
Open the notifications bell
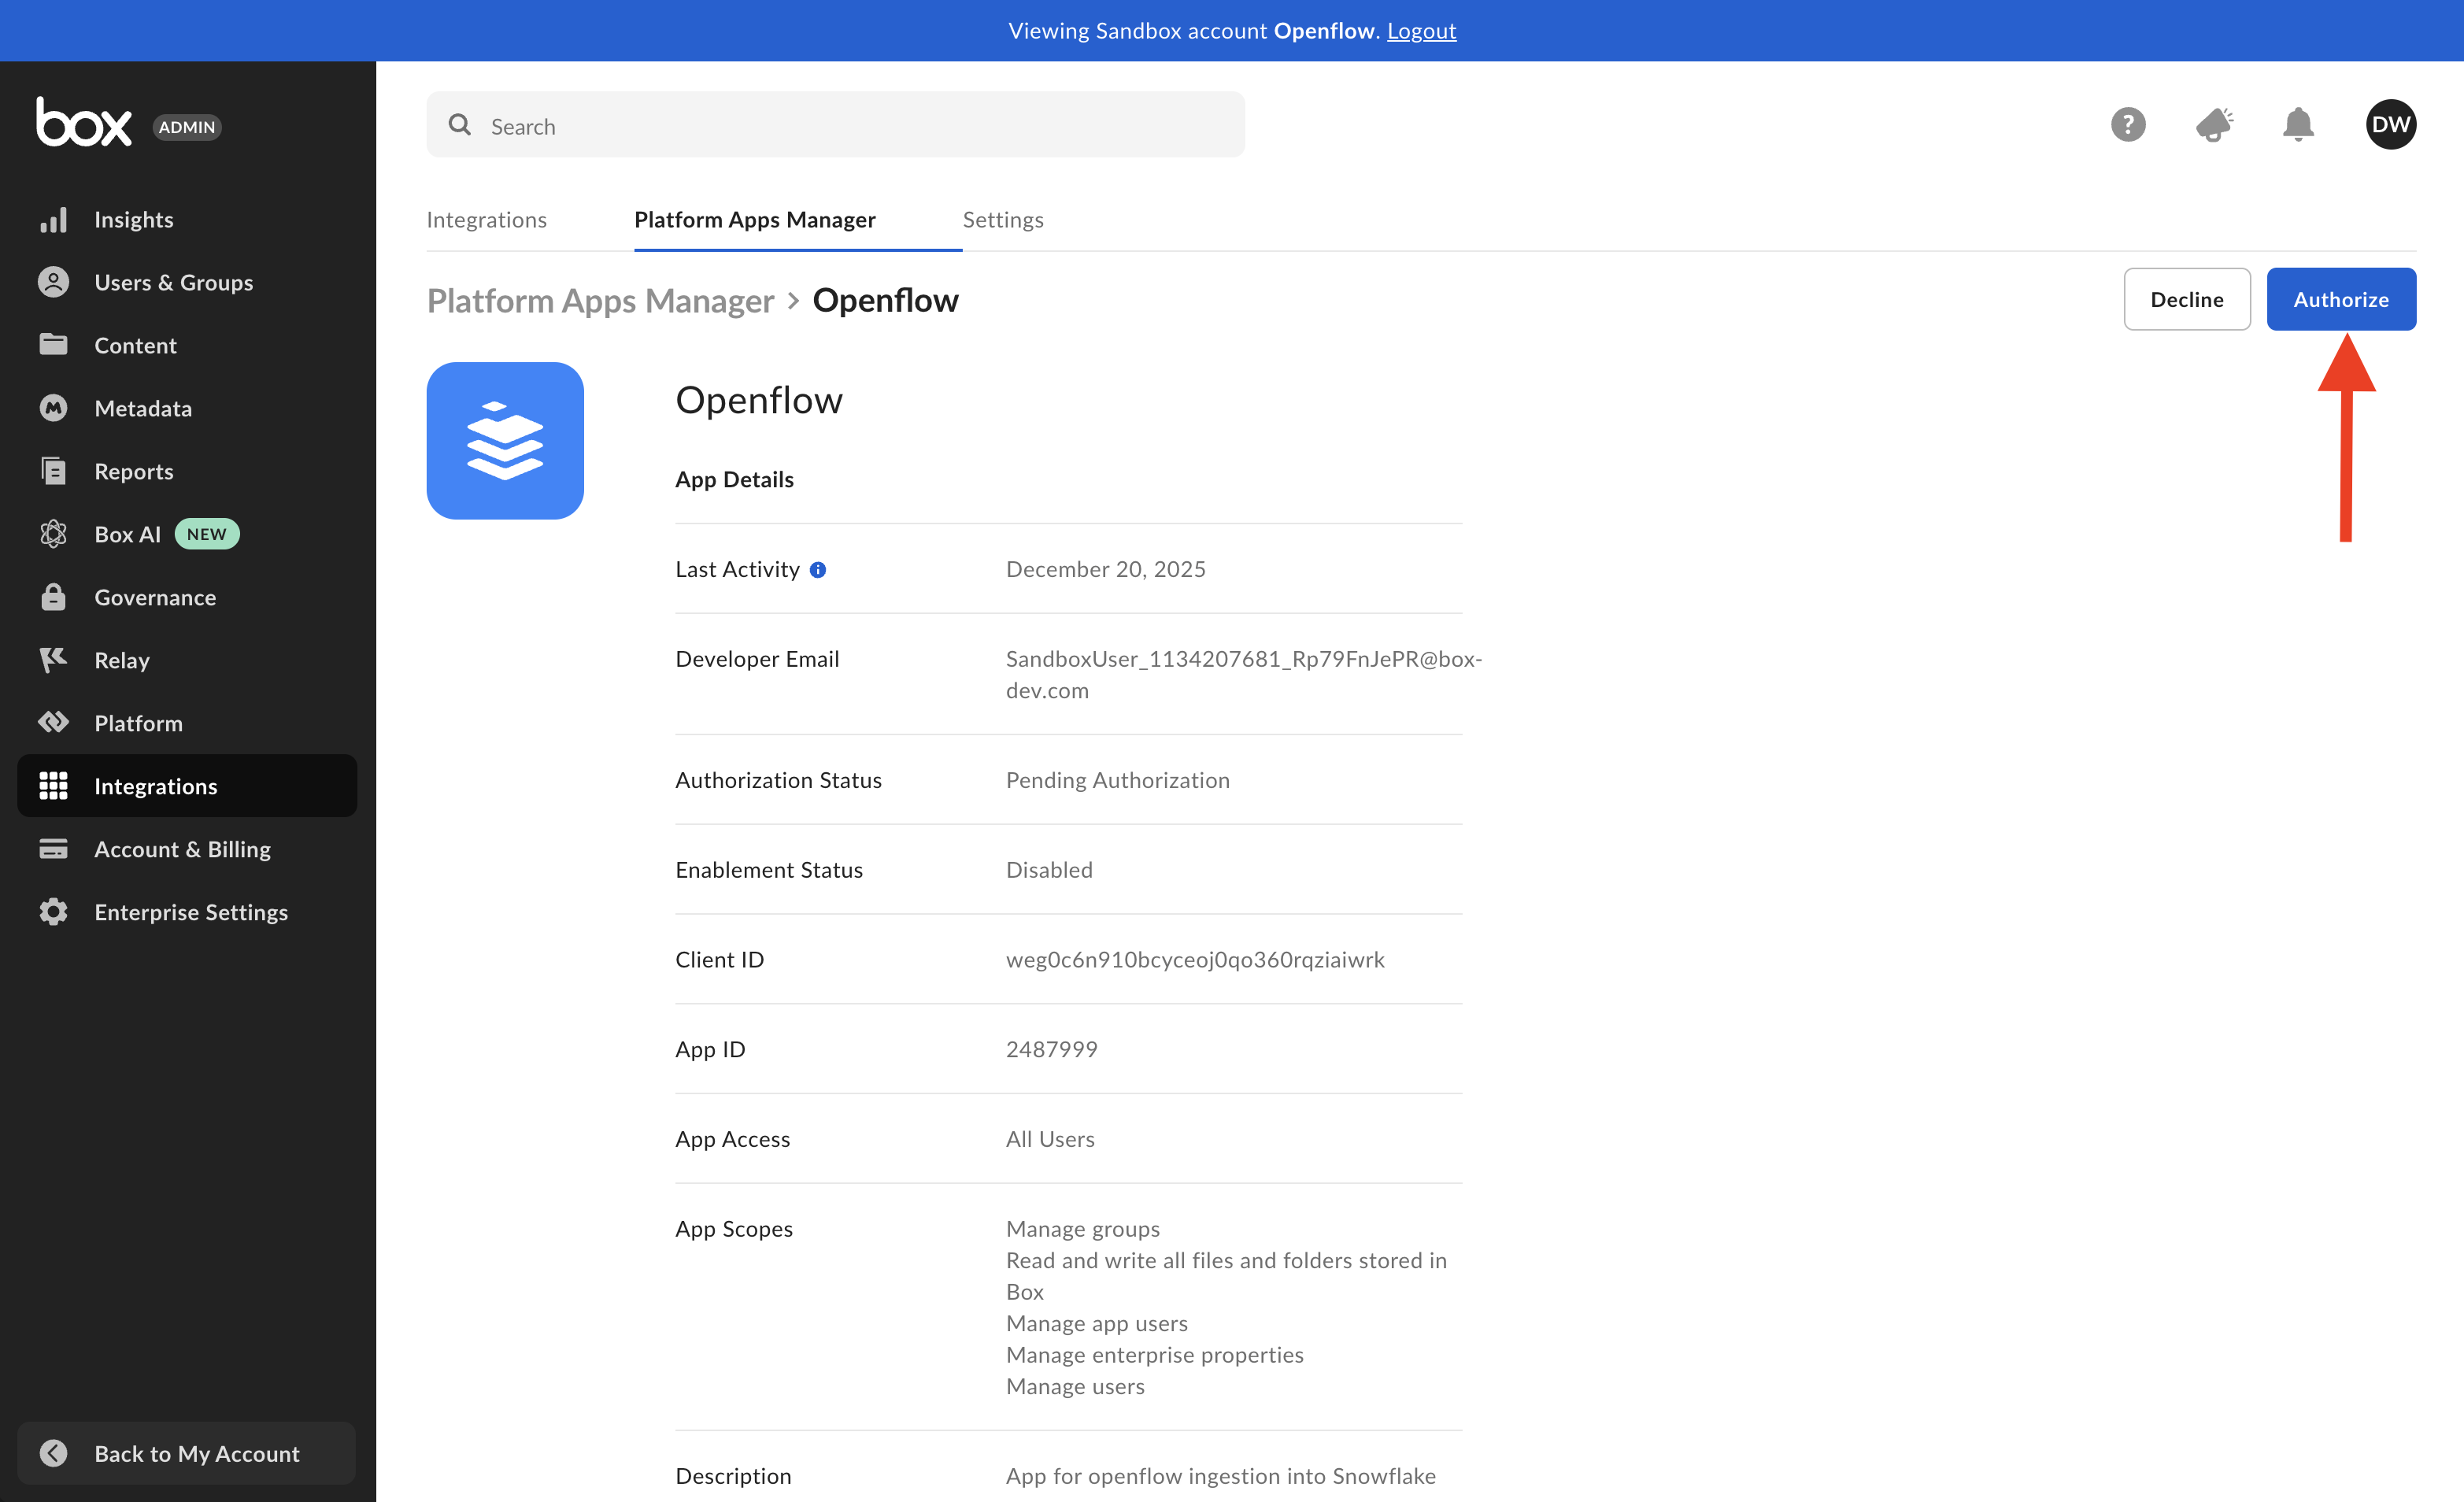pos(2298,125)
